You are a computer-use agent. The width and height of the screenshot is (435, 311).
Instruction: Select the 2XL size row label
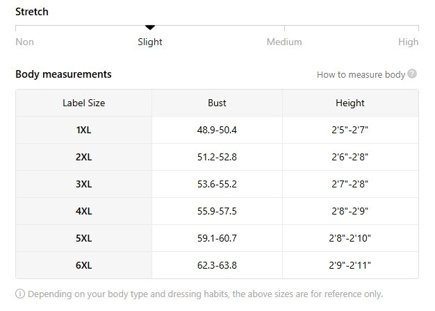click(x=84, y=157)
